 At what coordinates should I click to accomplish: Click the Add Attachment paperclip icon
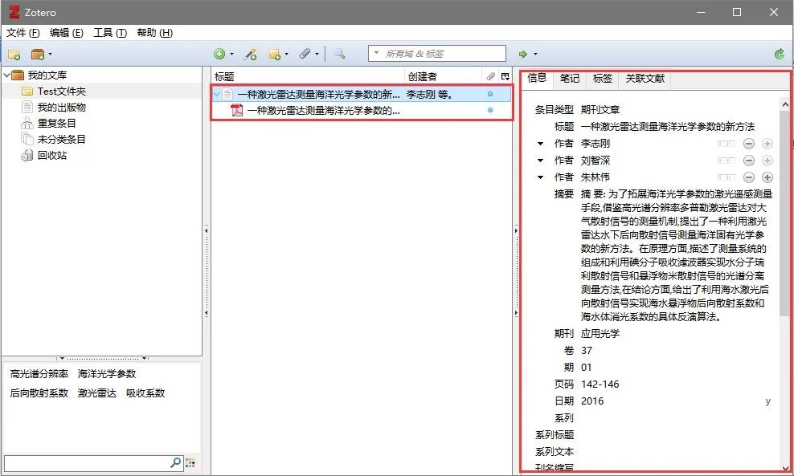[305, 54]
